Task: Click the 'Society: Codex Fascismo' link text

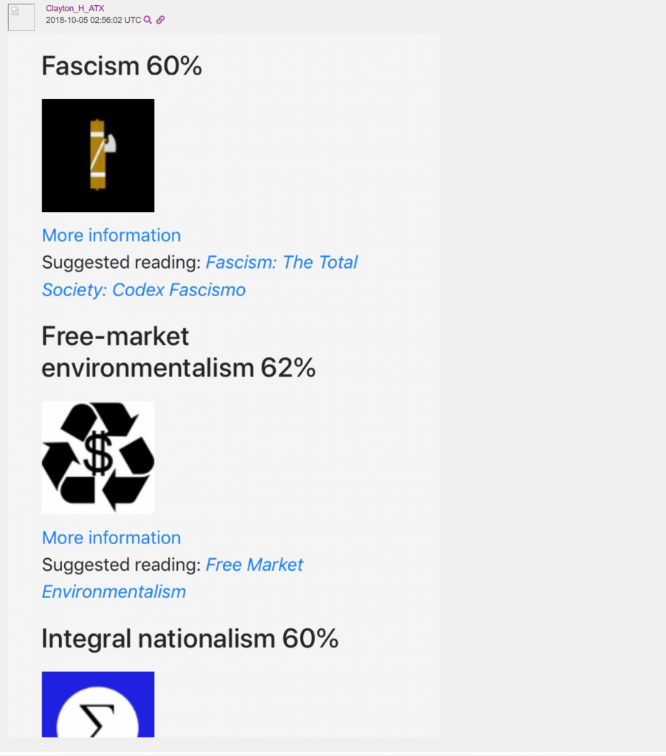Action: coord(144,289)
